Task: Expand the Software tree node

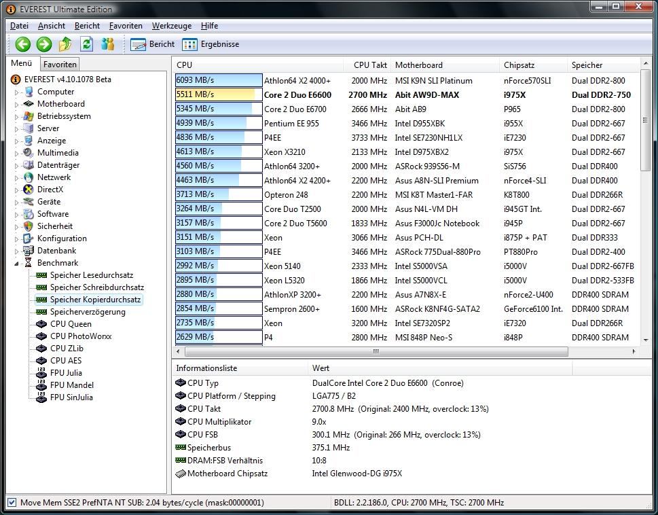Action: tap(17, 215)
